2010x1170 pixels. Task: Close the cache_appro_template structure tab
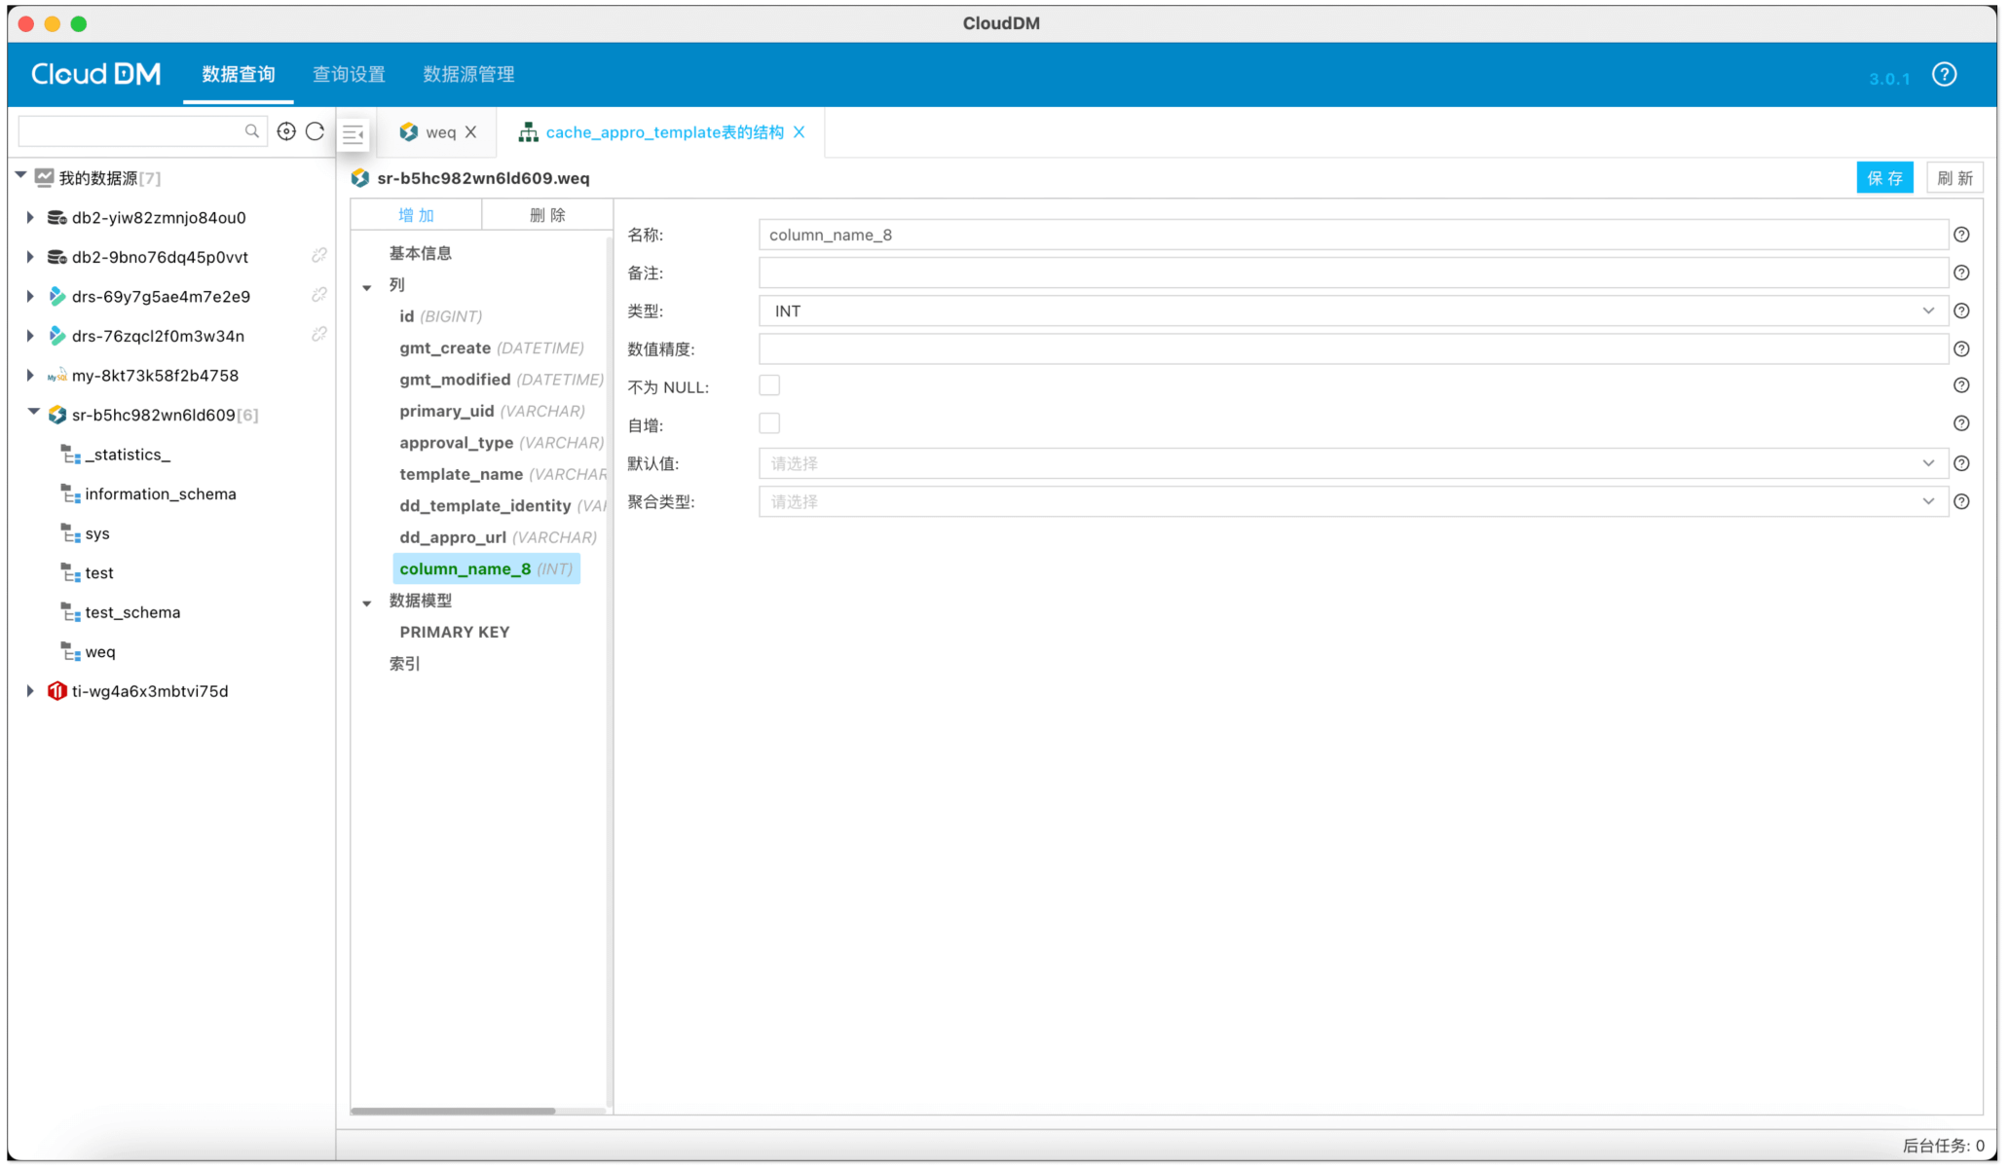[x=800, y=132]
